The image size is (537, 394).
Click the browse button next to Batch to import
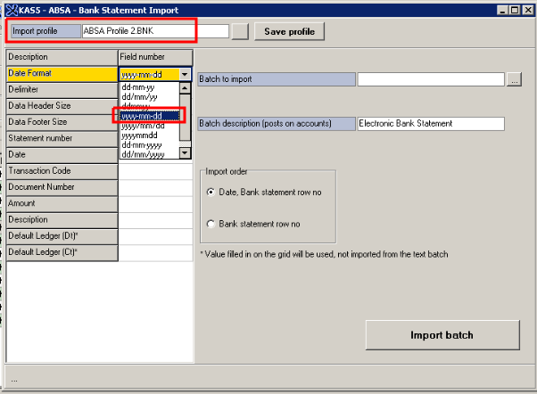(513, 79)
